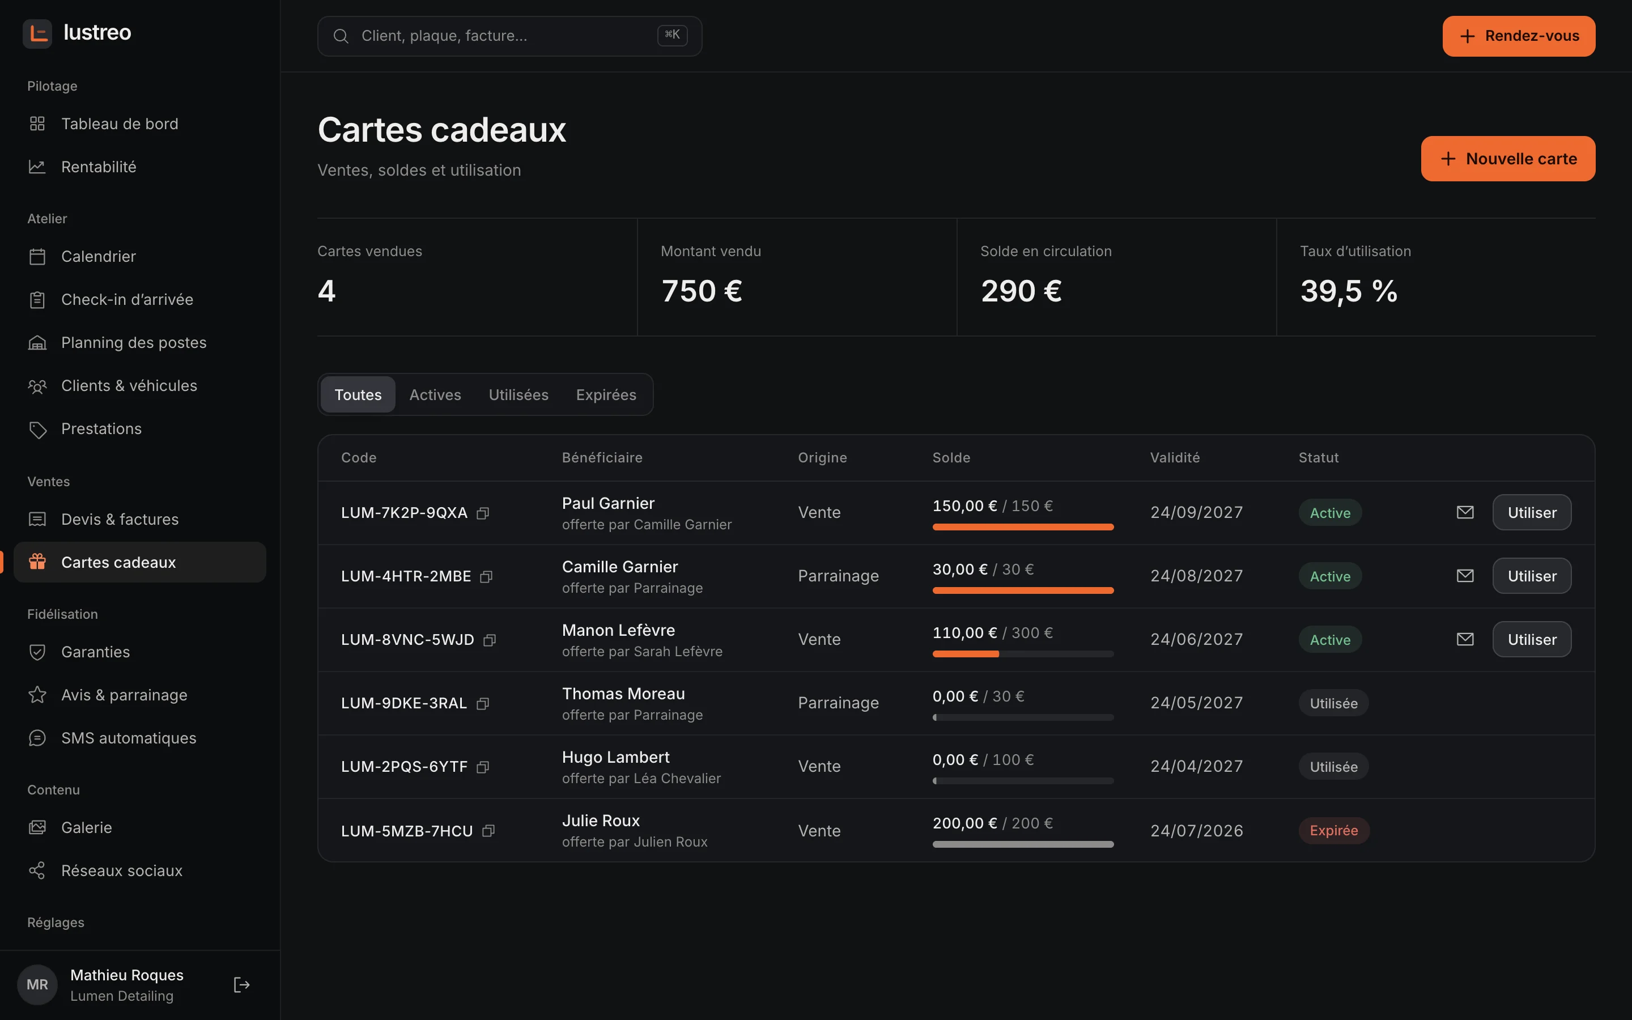
Task: Open Rentabilité page
Action: click(x=139, y=167)
